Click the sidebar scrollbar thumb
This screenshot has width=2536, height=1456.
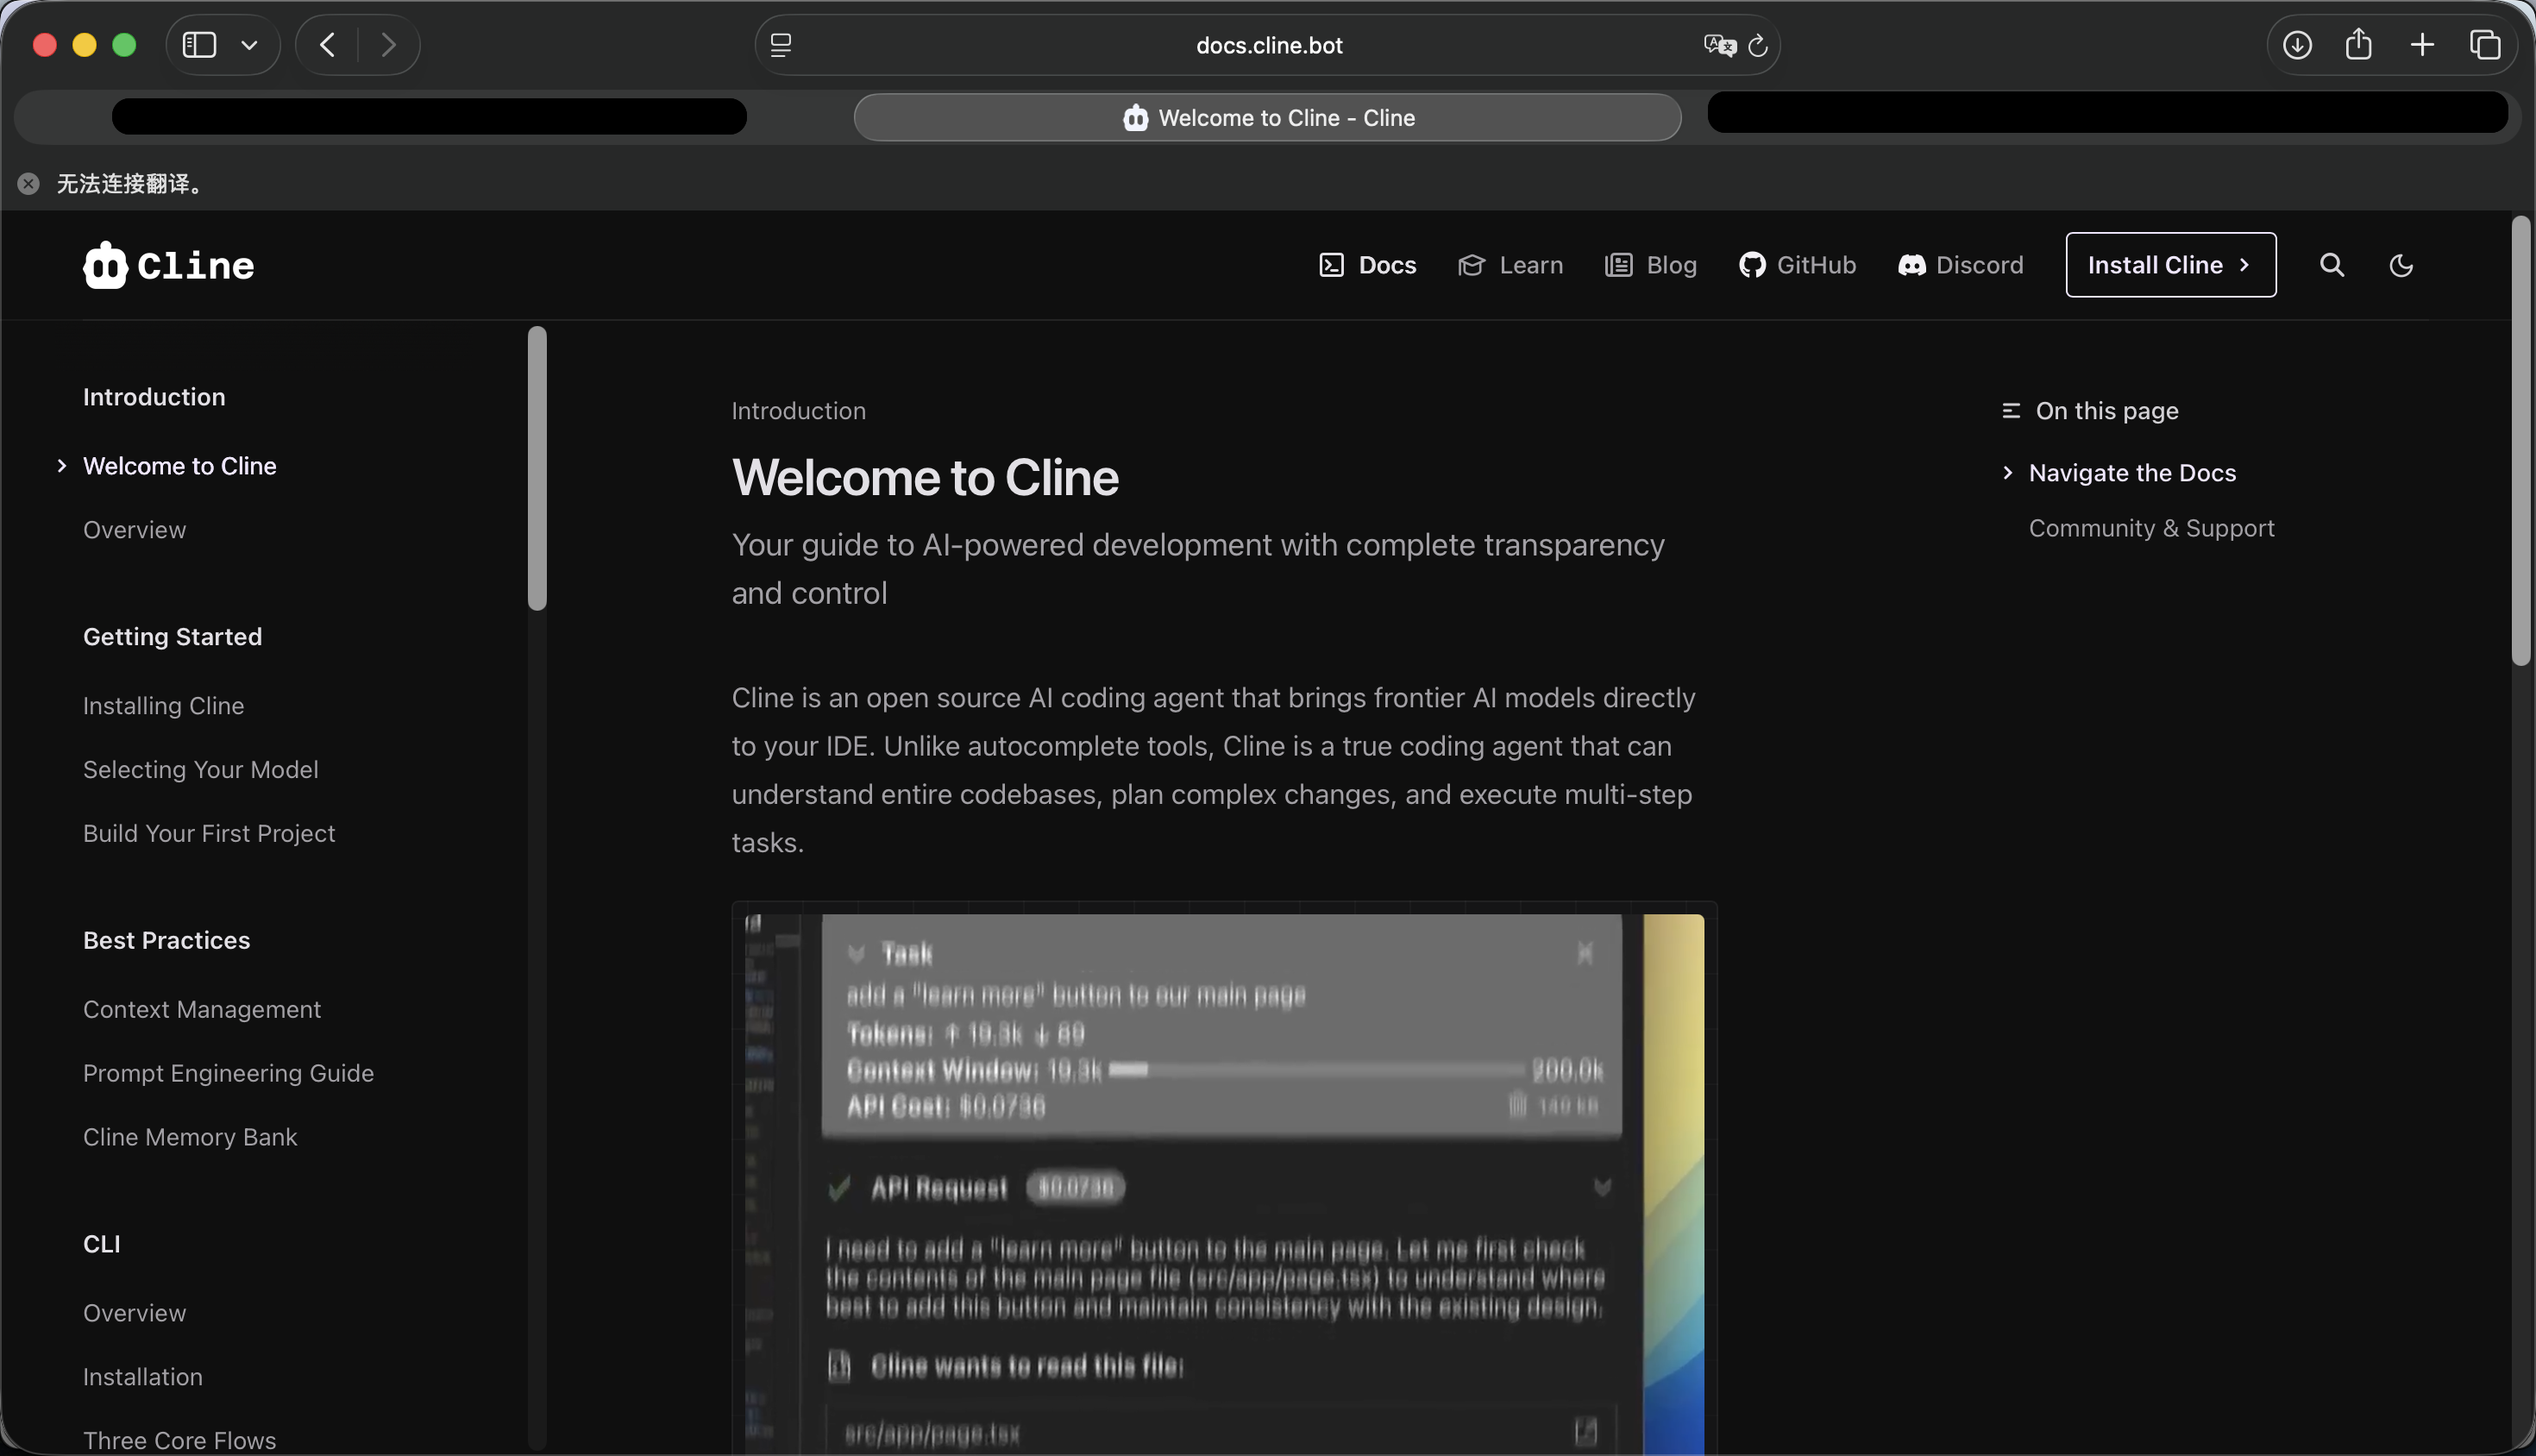[537, 468]
